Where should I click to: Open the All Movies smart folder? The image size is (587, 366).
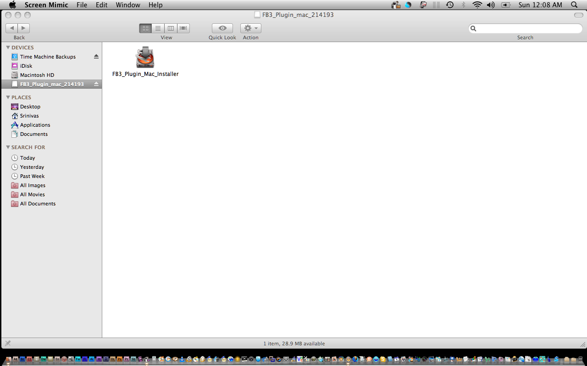tap(32, 194)
